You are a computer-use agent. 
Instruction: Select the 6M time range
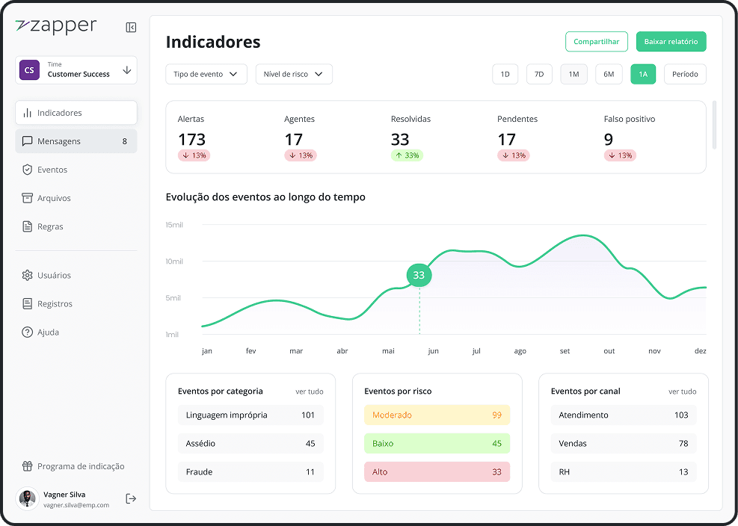click(x=609, y=74)
